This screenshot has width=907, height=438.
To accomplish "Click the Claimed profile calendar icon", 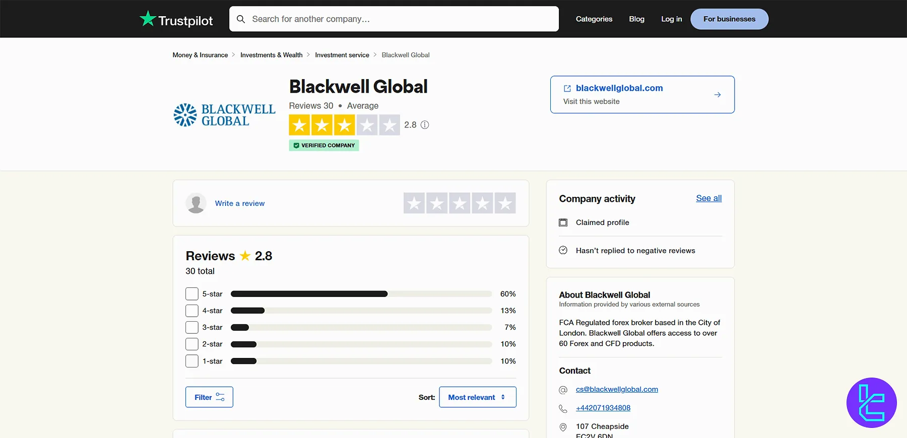I will [563, 223].
